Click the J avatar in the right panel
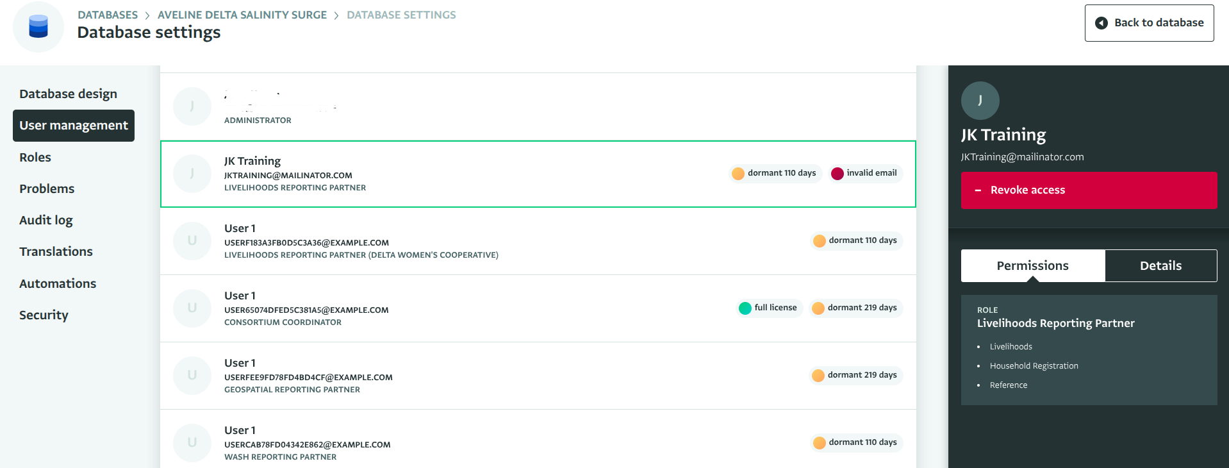The height and width of the screenshot is (468, 1229). 980,101
